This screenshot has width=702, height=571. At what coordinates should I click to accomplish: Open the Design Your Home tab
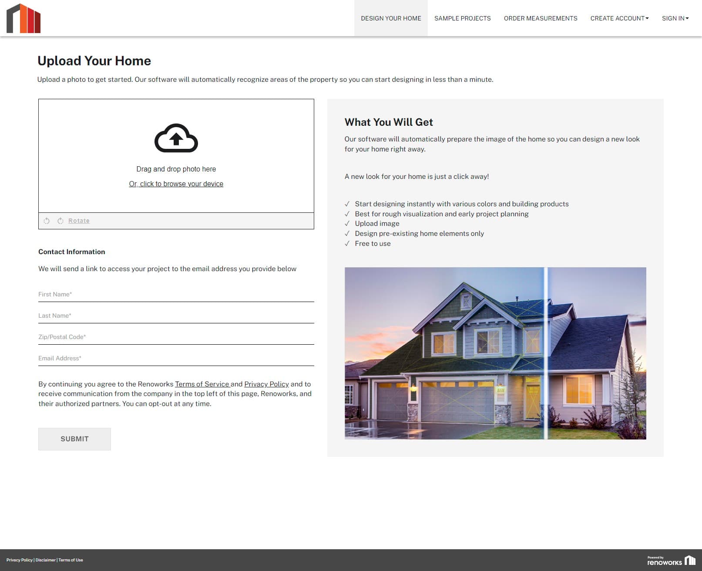click(391, 18)
